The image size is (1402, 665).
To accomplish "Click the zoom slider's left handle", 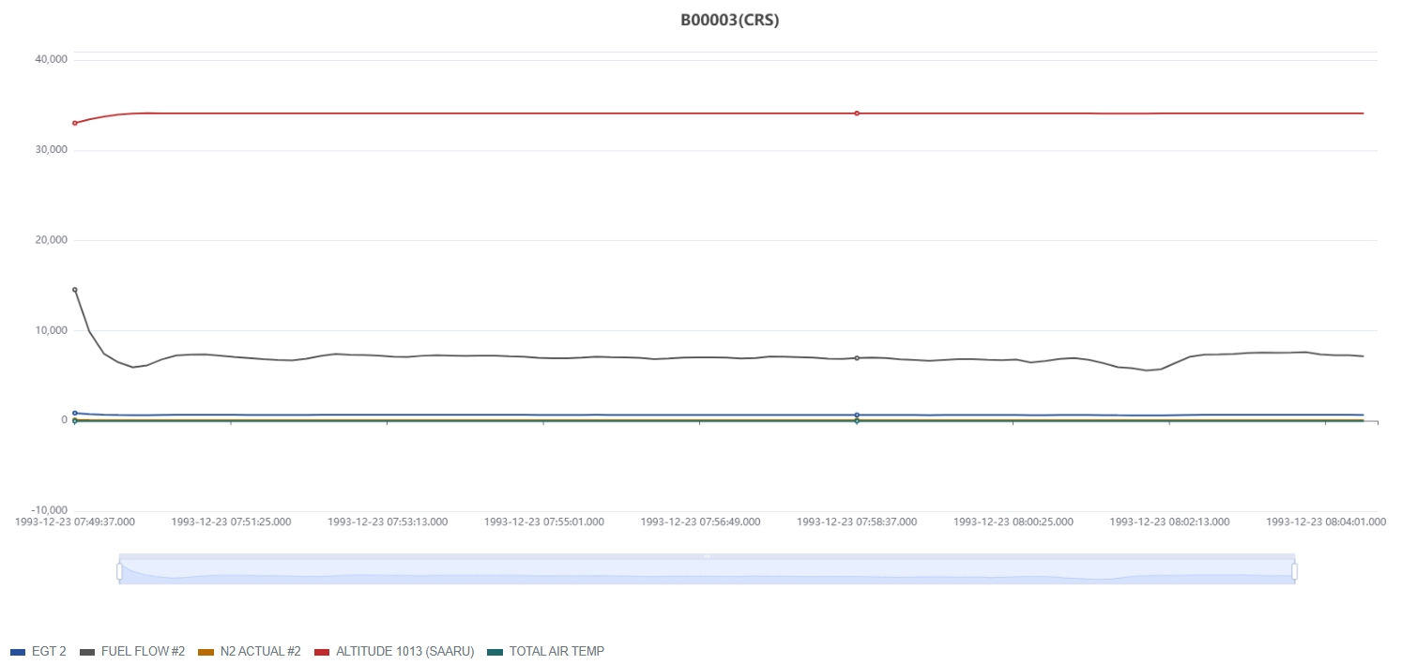I will [x=119, y=570].
